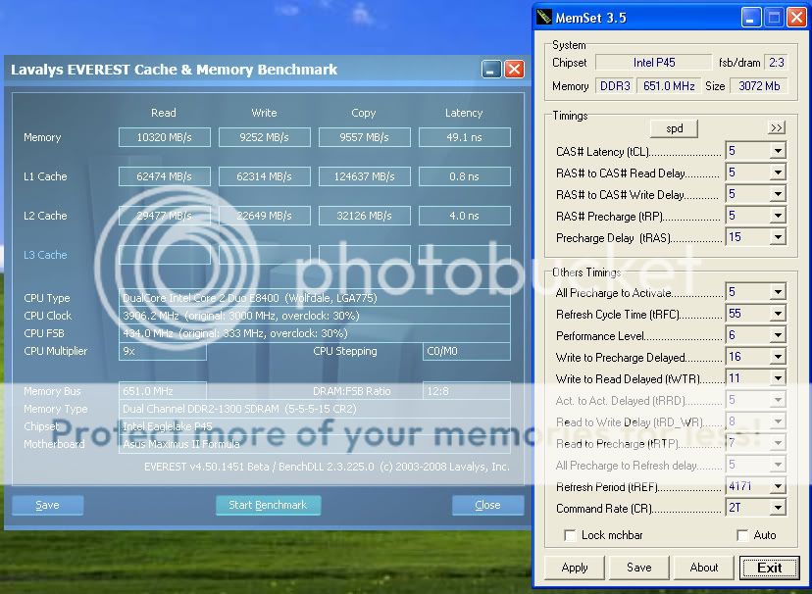This screenshot has width=812, height=594.
Task: Click the L2 Cache Latency value 4.0 ns
Action: 465,216
